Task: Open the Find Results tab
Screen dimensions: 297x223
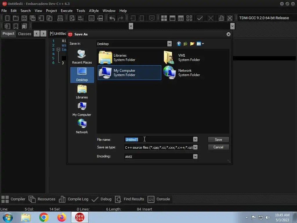Action: click(x=129, y=199)
